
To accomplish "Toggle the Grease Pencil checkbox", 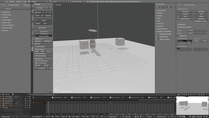I will (158, 37).
